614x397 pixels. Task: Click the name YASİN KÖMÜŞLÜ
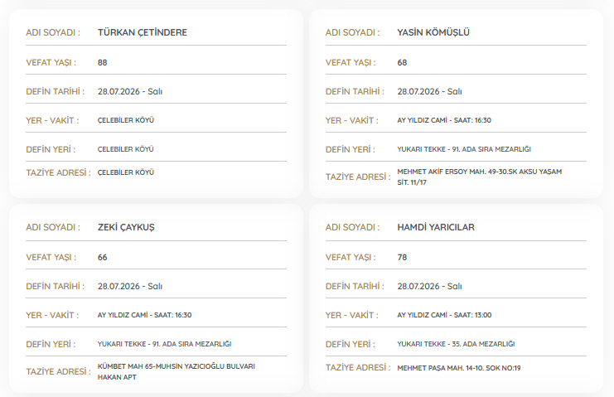coord(433,32)
